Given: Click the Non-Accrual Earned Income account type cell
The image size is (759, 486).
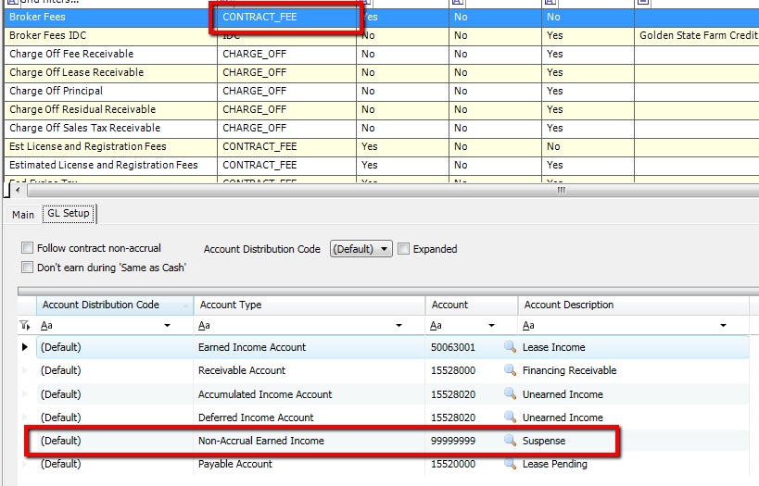Looking at the screenshot, I should (x=261, y=441).
